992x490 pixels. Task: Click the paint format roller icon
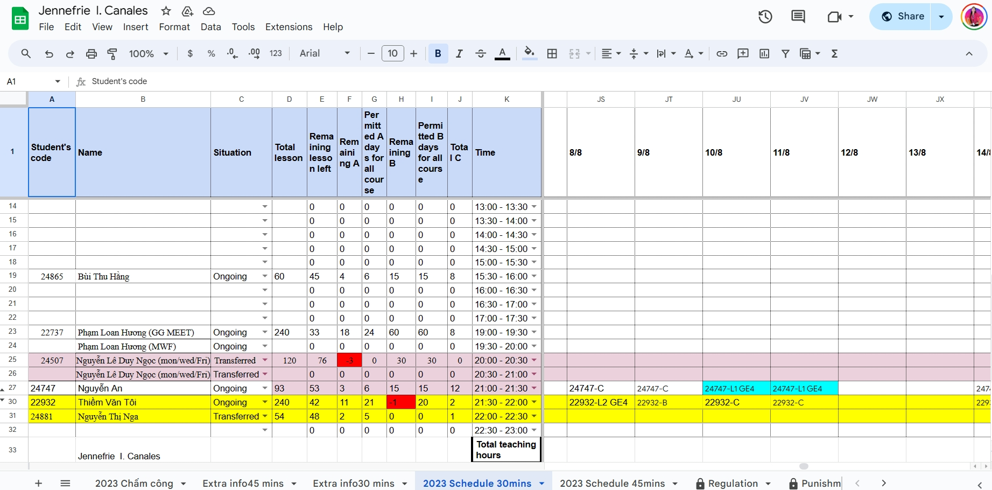tap(112, 54)
